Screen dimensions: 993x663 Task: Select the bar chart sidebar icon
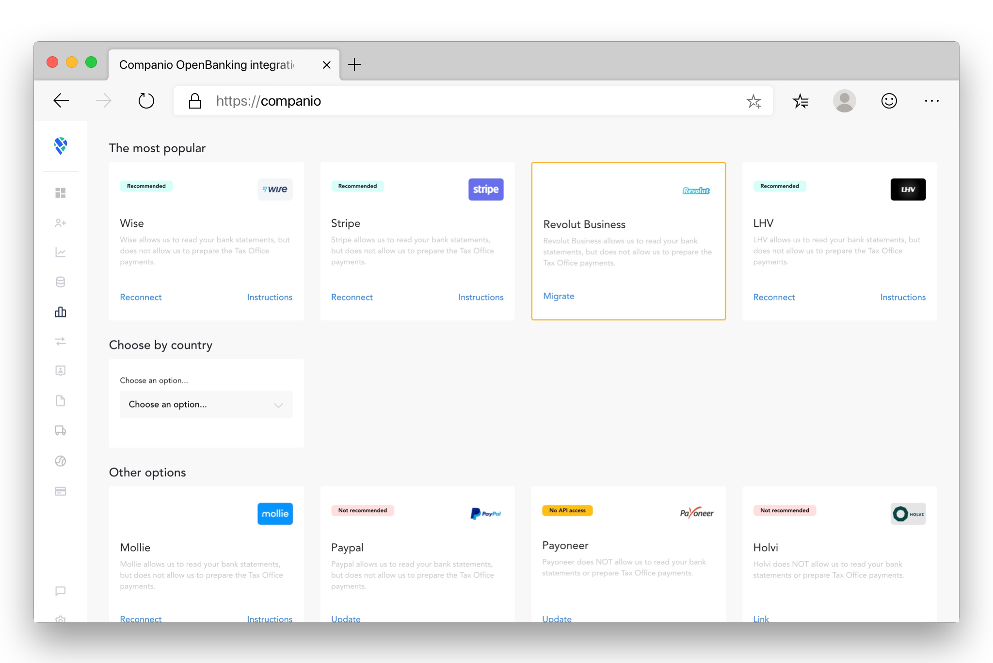[60, 312]
